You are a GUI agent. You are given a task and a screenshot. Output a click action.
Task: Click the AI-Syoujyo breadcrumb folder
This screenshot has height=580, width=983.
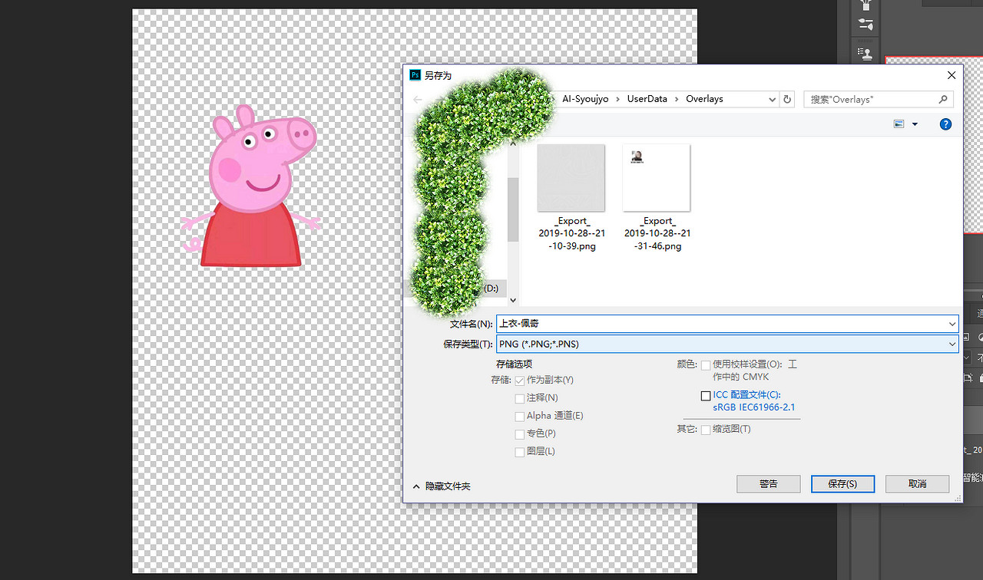[587, 99]
